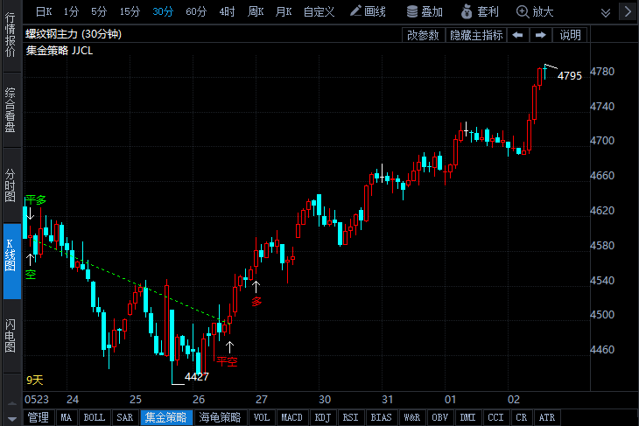Select MA indicator tab

(67, 417)
